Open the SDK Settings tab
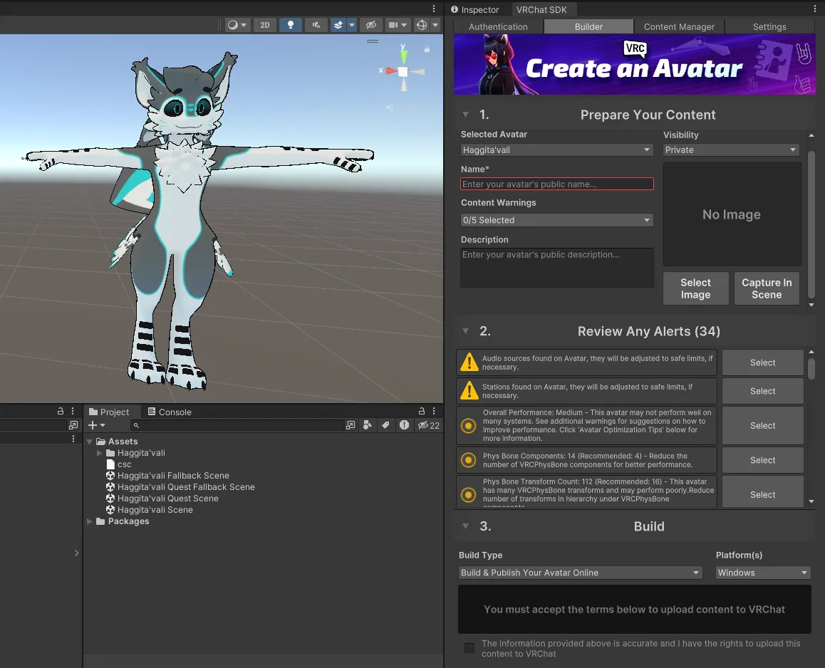This screenshot has height=668, width=825. pyautogui.click(x=769, y=26)
